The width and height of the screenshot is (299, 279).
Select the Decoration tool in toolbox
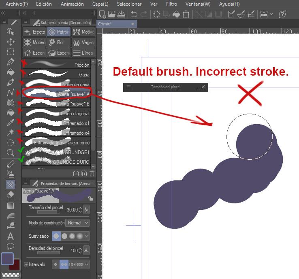click(11, 184)
